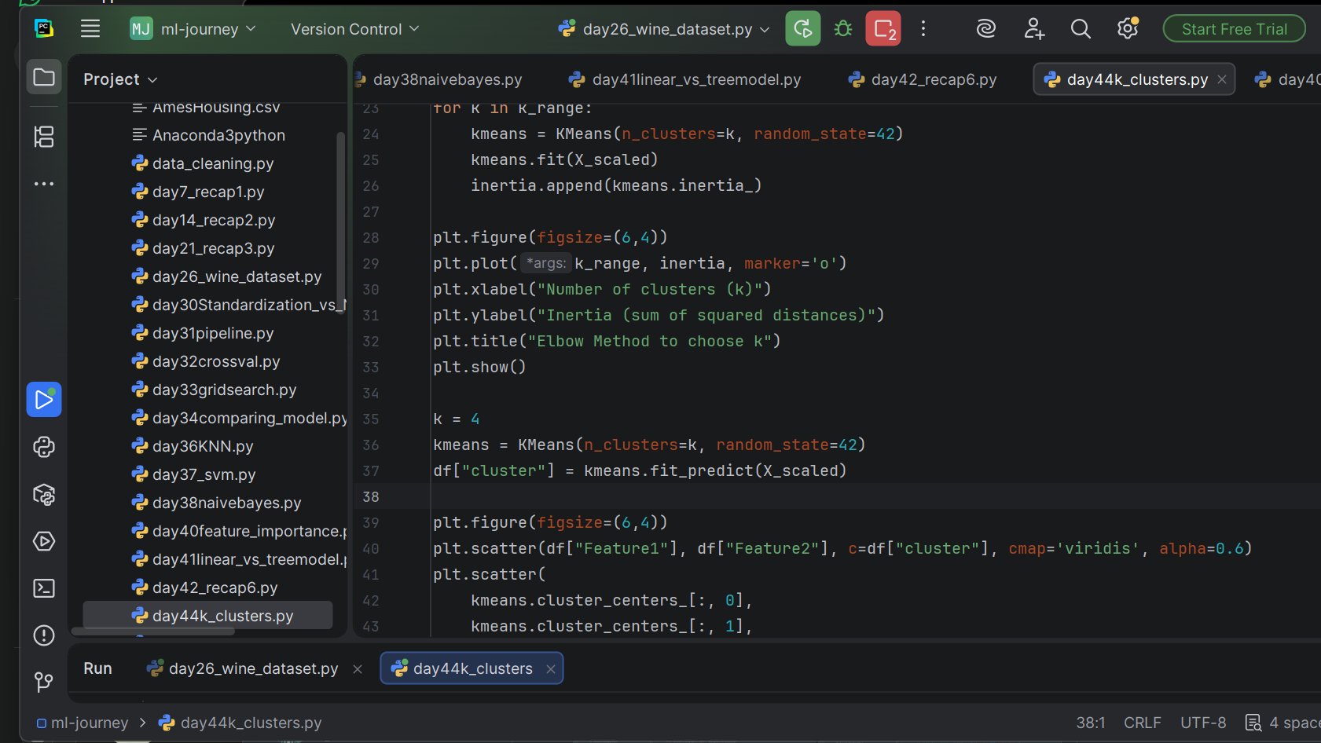Click the red stop processes button
The height and width of the screenshot is (743, 1321).
point(883,29)
